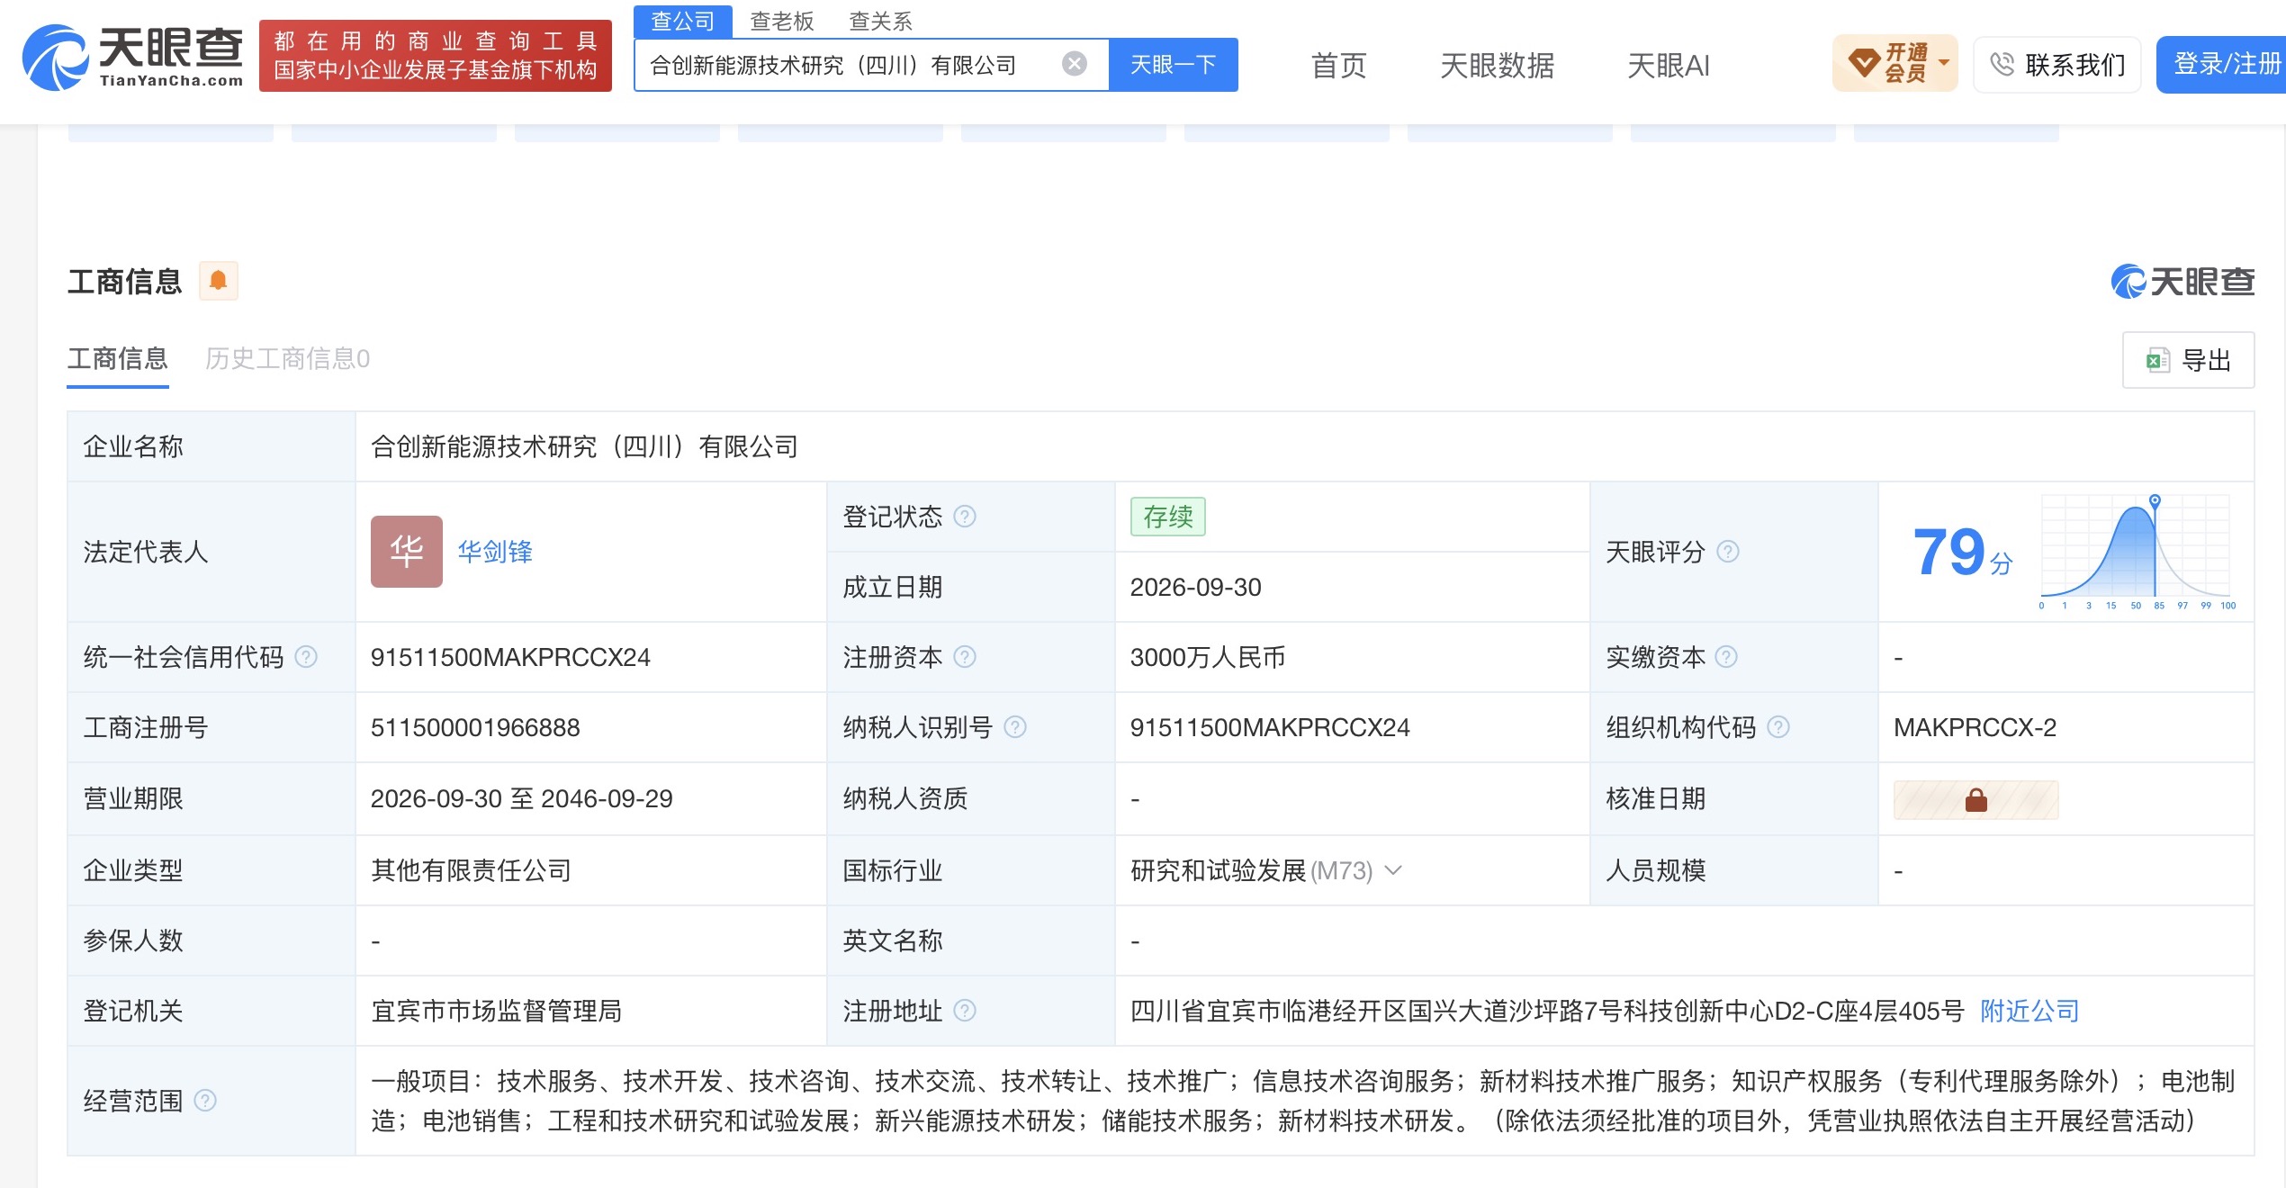Switch to the 查关系 search tab

(881, 21)
